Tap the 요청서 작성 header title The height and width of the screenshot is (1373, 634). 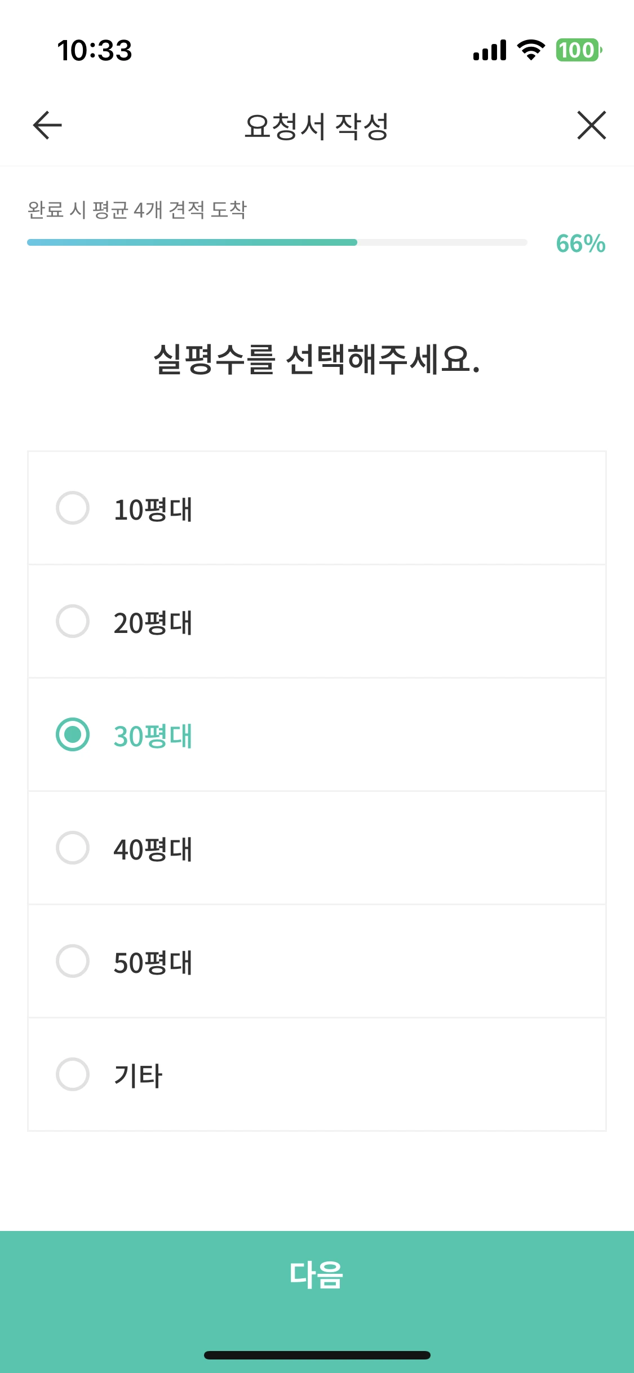(317, 126)
